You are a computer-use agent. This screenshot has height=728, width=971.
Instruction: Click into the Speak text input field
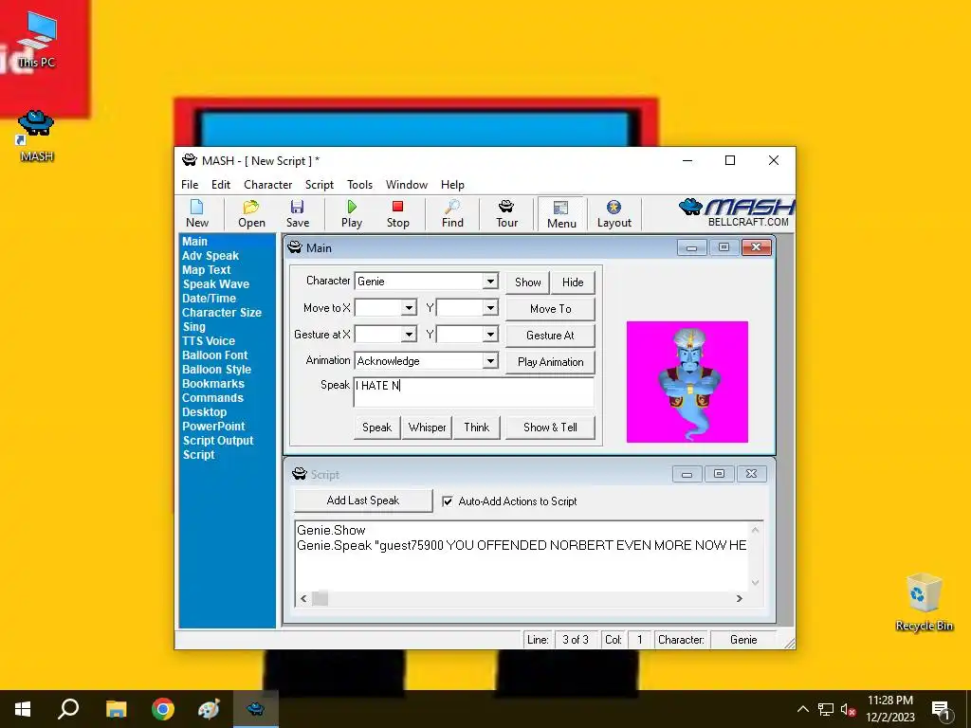click(474, 391)
